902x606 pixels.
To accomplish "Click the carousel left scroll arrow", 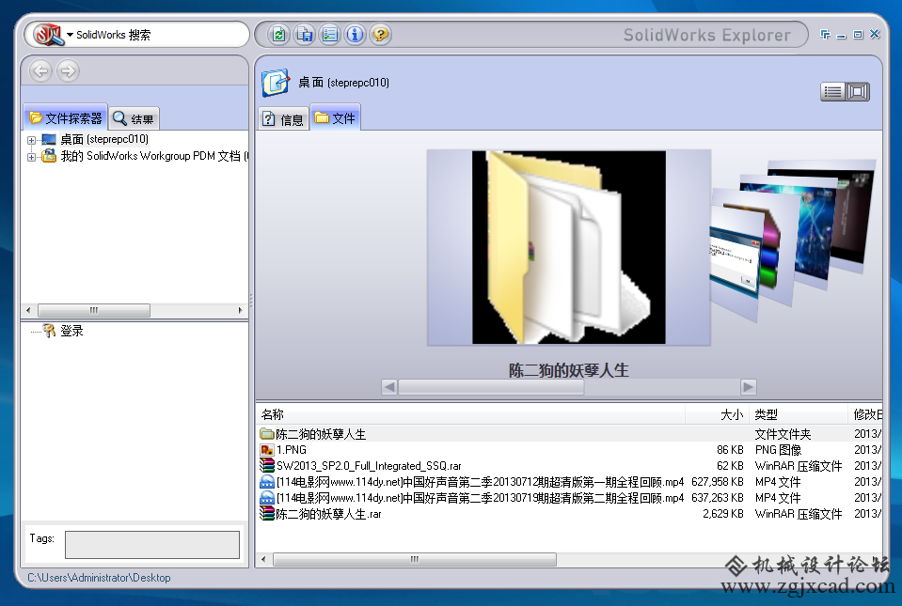I will point(389,387).
